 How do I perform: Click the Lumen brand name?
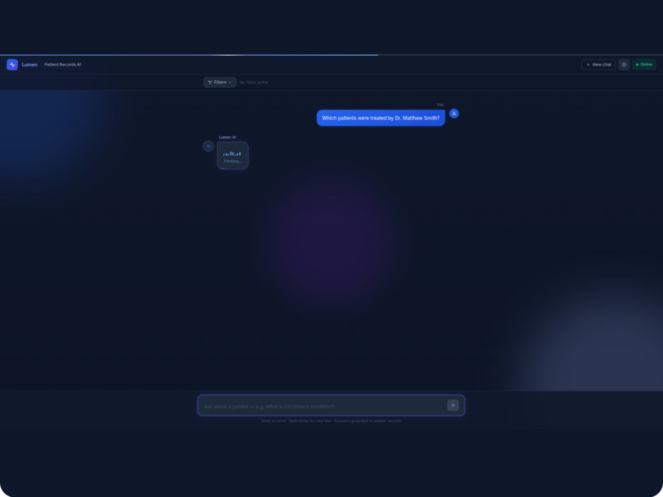[x=30, y=65]
